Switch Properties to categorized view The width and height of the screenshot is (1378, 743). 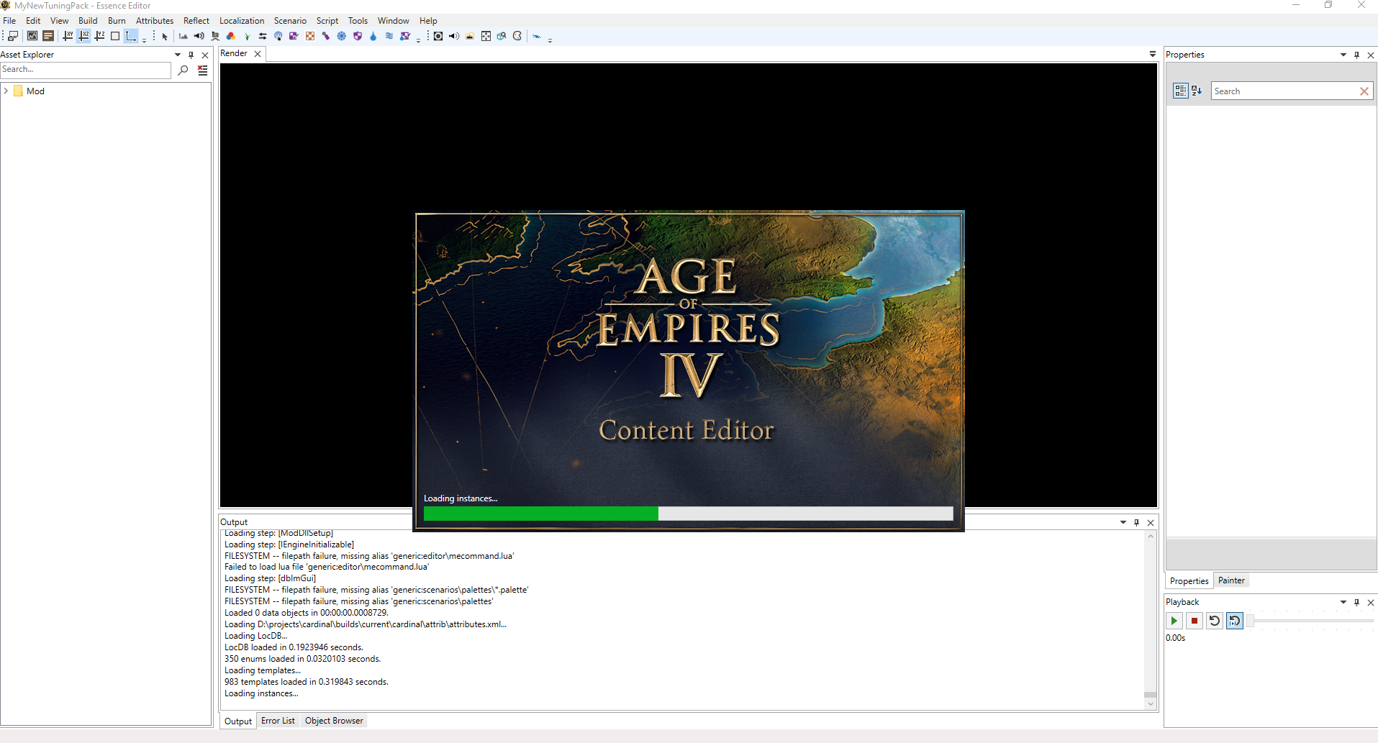(x=1180, y=91)
